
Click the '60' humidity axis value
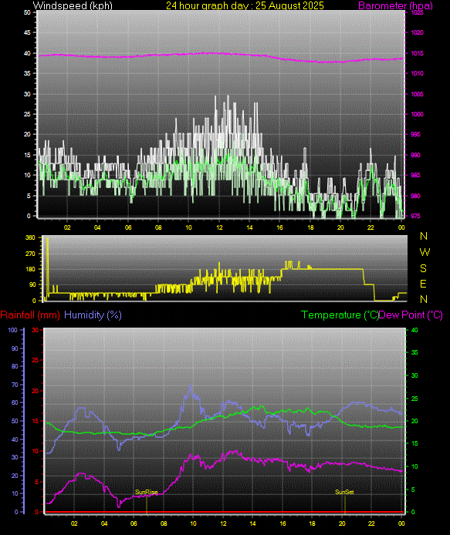tap(15, 402)
